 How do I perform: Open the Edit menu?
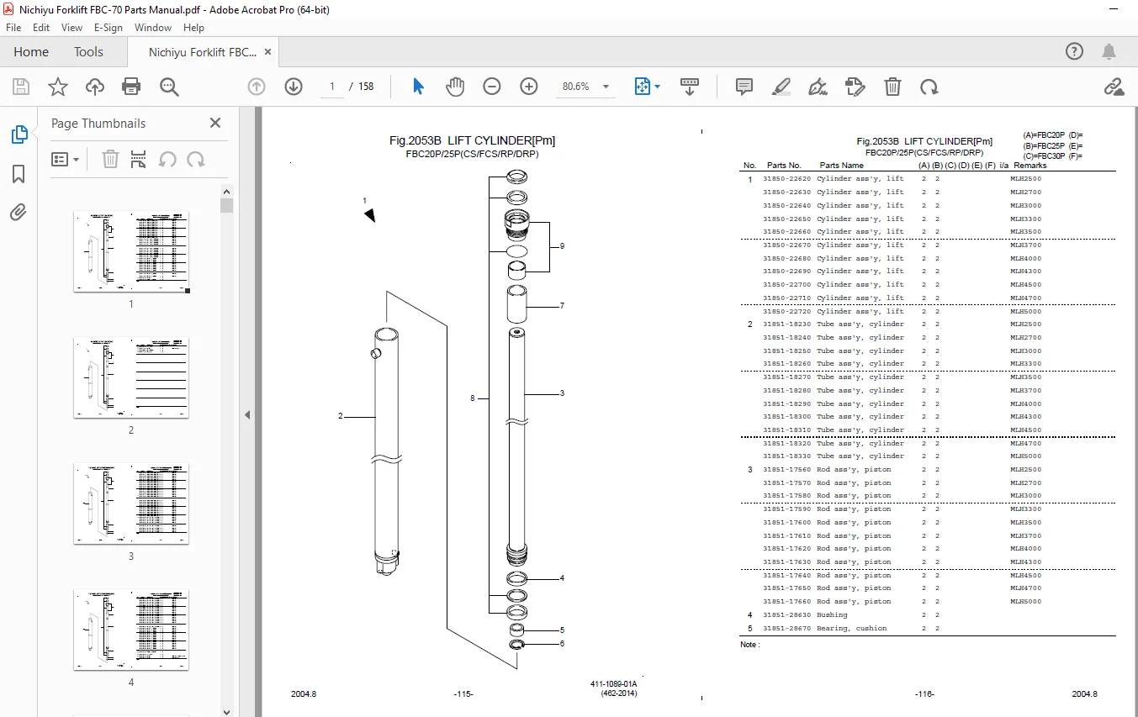pyautogui.click(x=41, y=28)
